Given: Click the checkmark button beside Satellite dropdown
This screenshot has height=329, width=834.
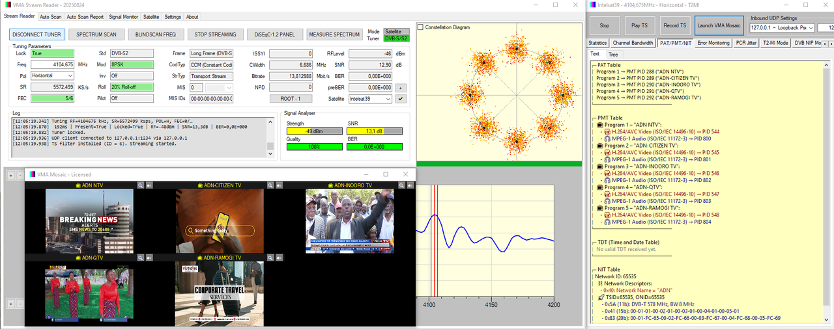Looking at the screenshot, I should [401, 99].
